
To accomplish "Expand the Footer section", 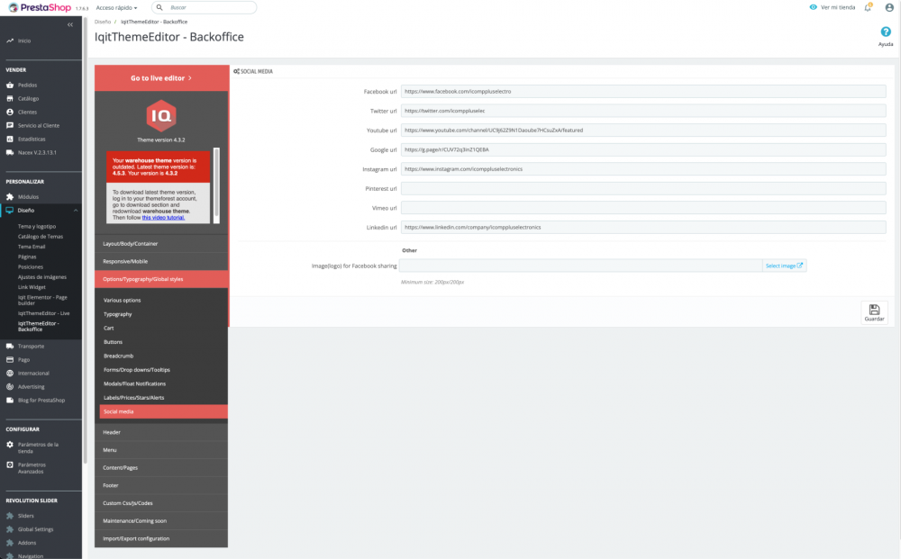I will (x=161, y=485).
